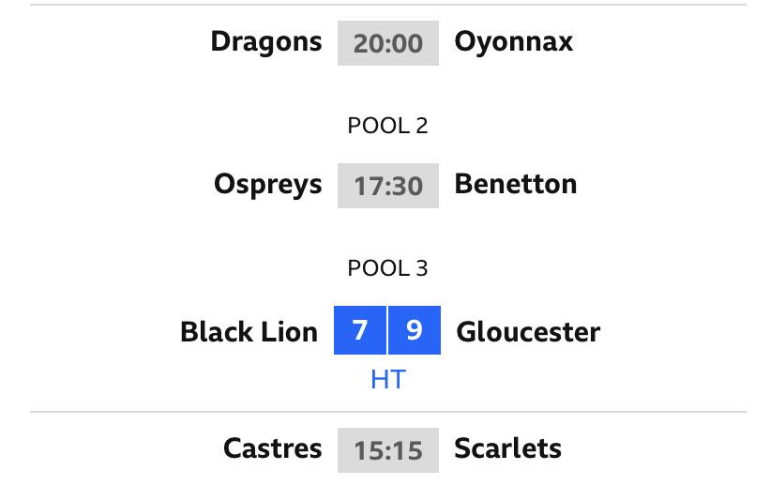
Task: Select the POOL 3 heading
Action: (x=387, y=268)
